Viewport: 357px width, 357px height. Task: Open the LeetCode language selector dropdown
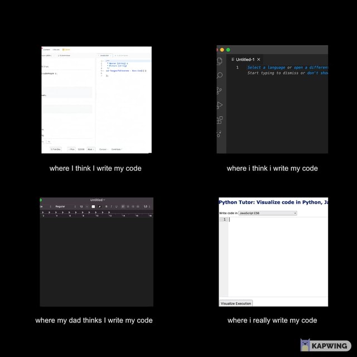pyautogui.click(x=104, y=56)
